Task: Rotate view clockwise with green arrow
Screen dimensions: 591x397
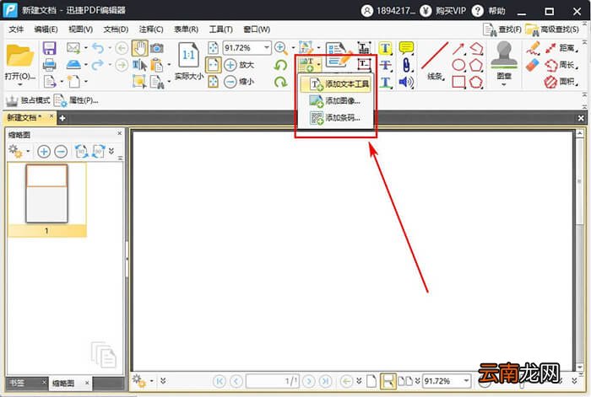Action: pyautogui.click(x=280, y=82)
